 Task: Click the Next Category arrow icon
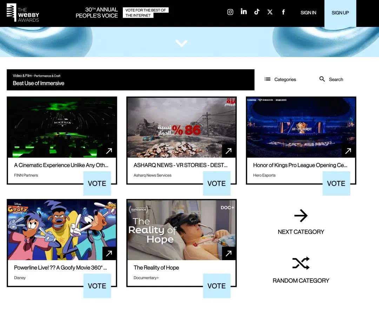tap(301, 216)
